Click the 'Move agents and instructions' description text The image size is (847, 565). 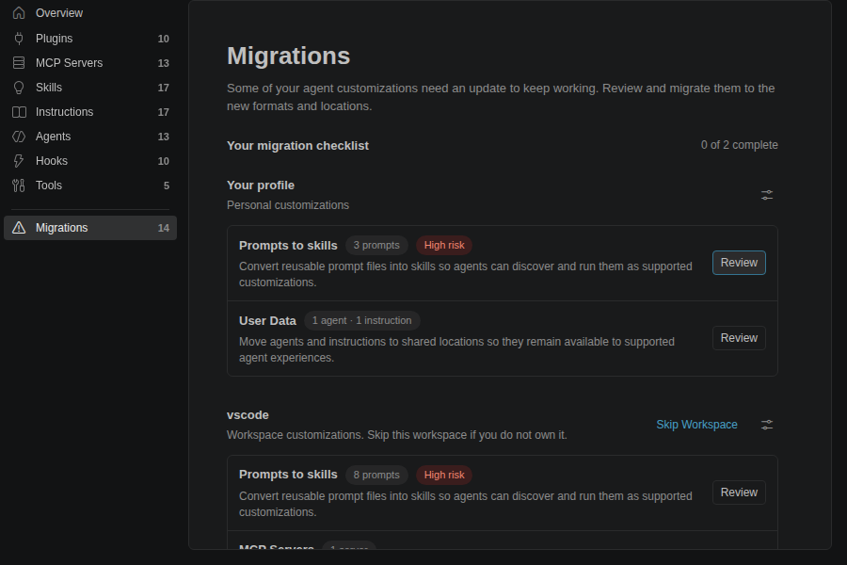point(456,349)
